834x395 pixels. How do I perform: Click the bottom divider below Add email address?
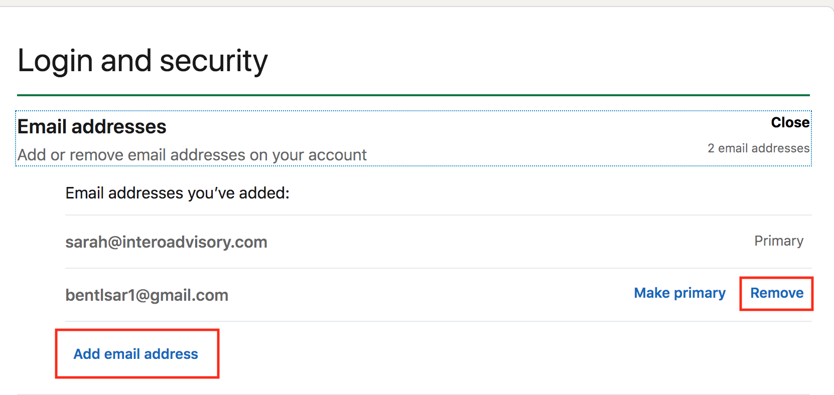[413, 394]
